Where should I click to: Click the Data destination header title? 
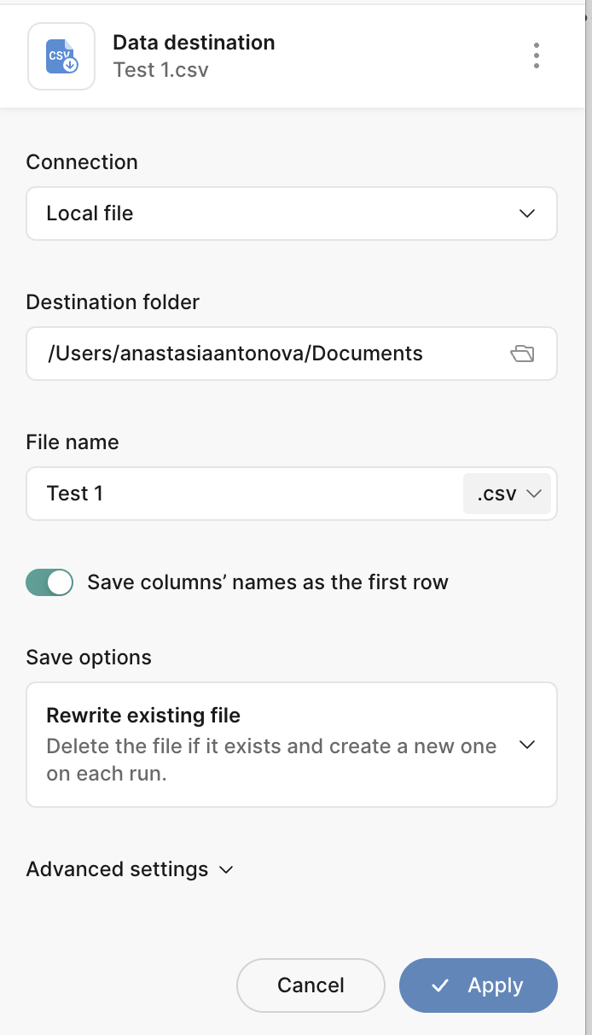tap(194, 43)
